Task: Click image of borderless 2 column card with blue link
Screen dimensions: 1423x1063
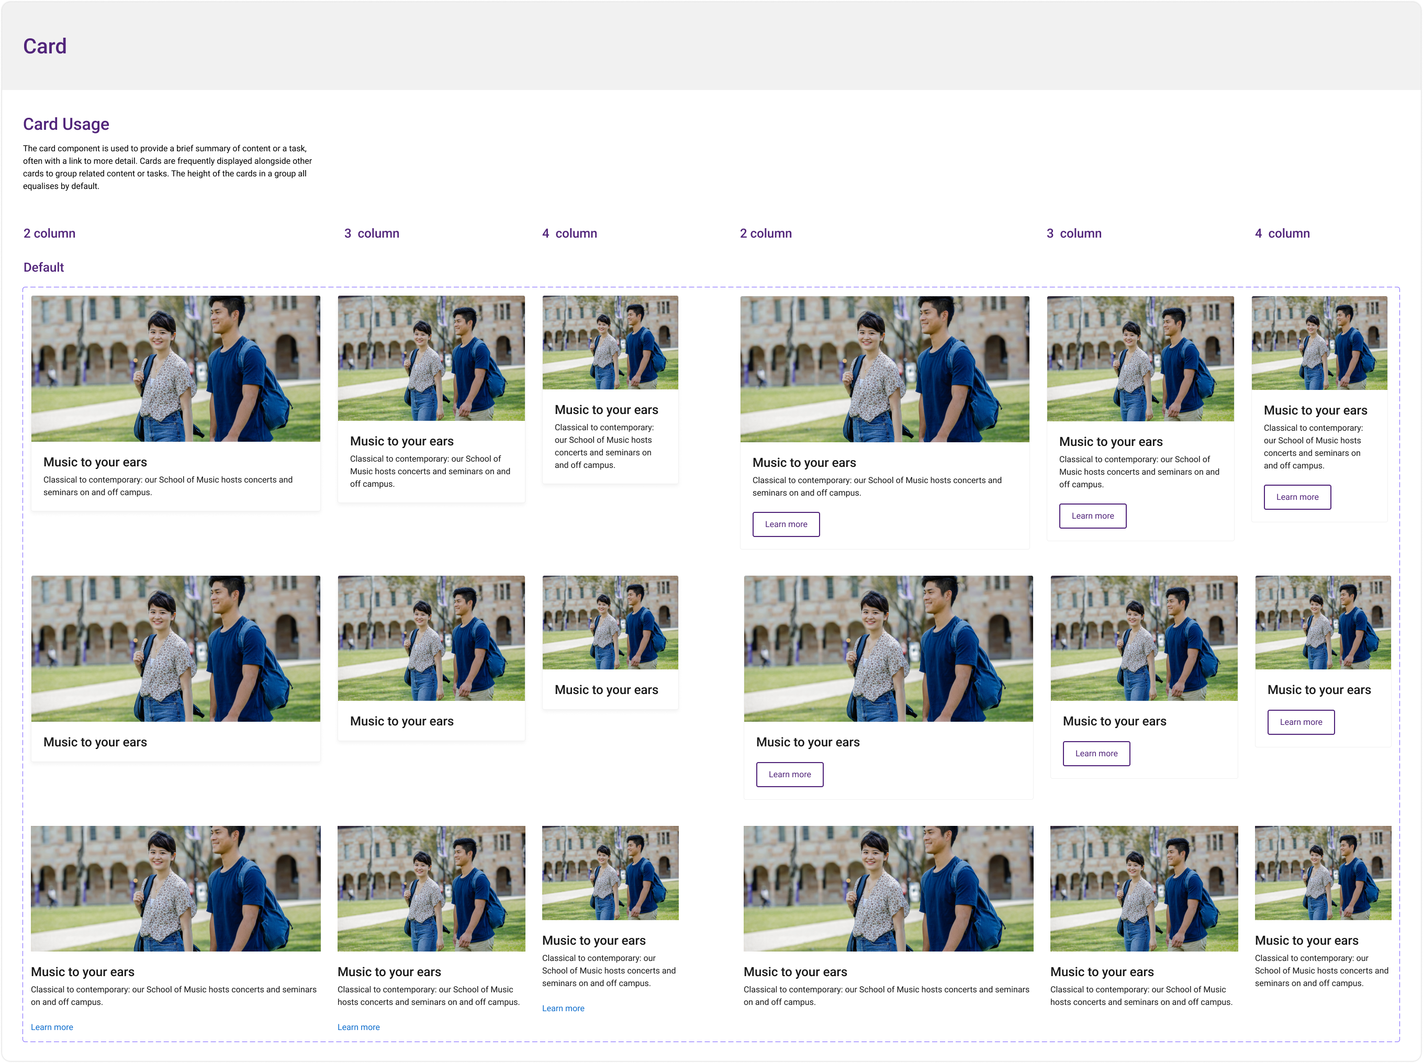Action: (x=176, y=888)
